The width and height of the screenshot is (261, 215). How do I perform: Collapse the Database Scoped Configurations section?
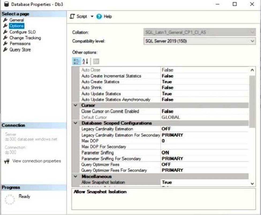(x=76, y=123)
